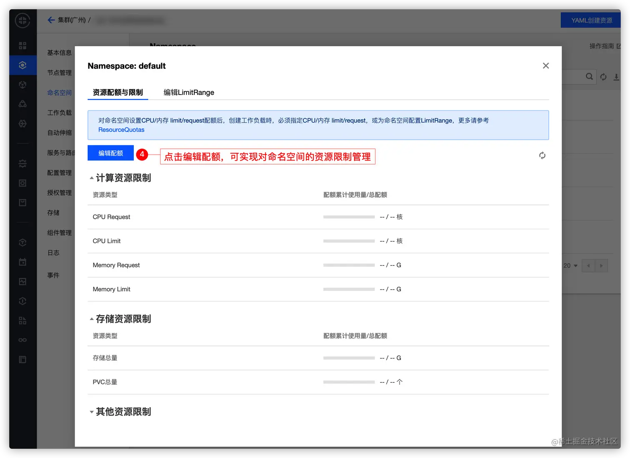This screenshot has width=630, height=458.
Task: Click the Memory Limit usage bar
Action: (349, 289)
